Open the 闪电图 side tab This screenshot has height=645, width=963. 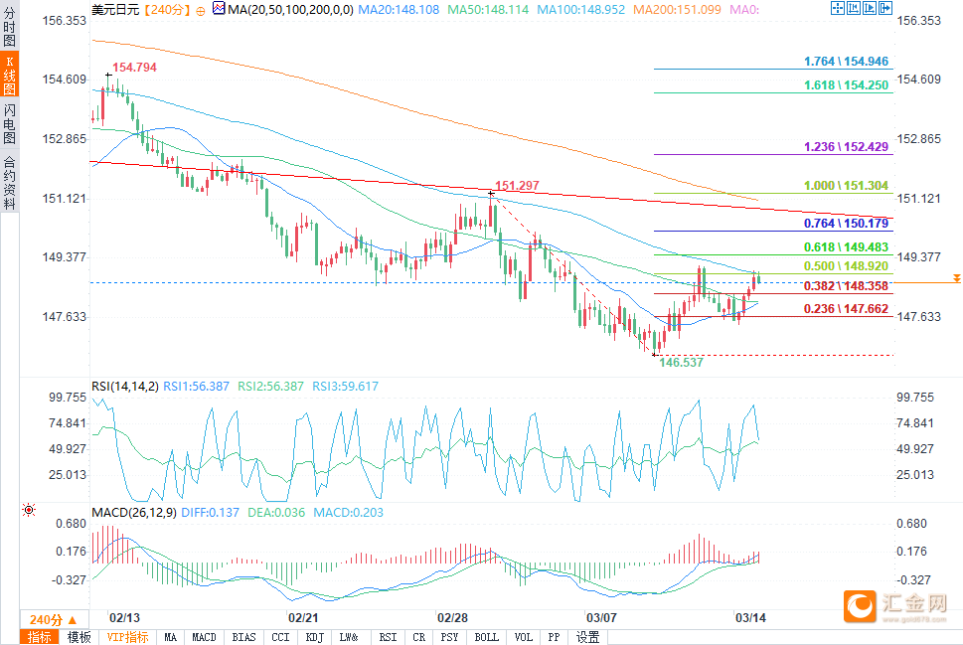click(9, 124)
